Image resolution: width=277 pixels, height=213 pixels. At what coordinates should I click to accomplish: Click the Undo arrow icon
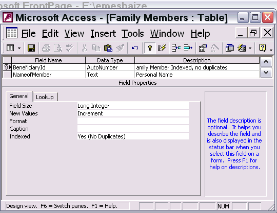pos(135,48)
